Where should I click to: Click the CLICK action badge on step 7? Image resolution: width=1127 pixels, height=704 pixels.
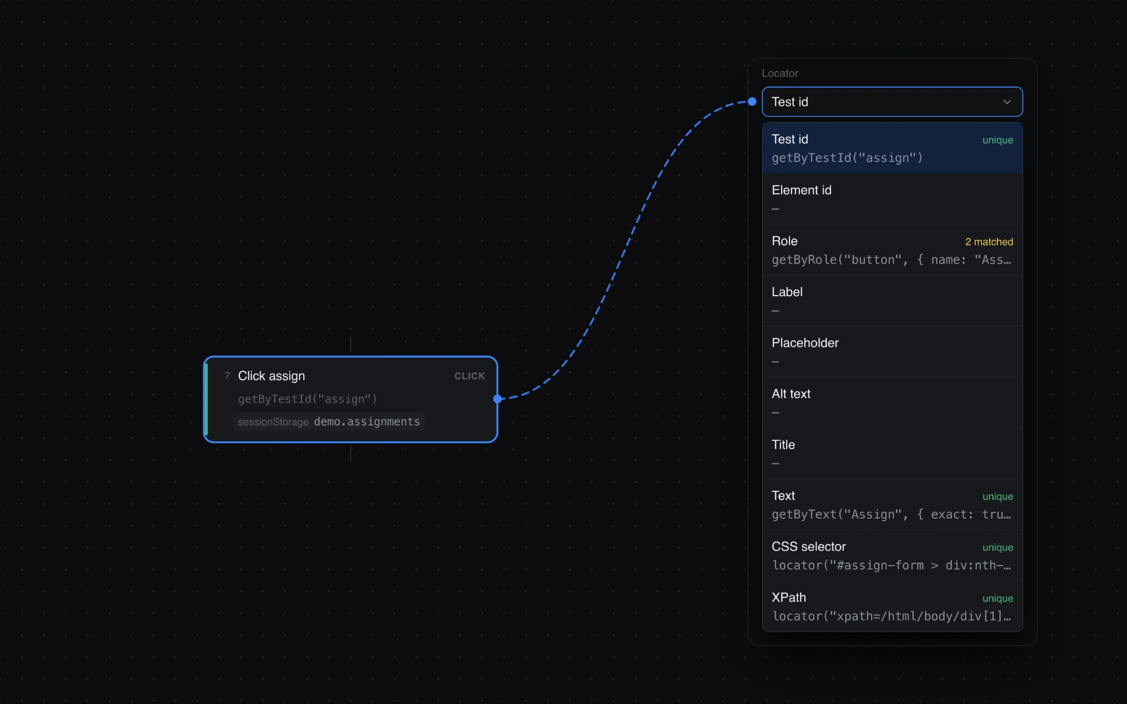(469, 376)
